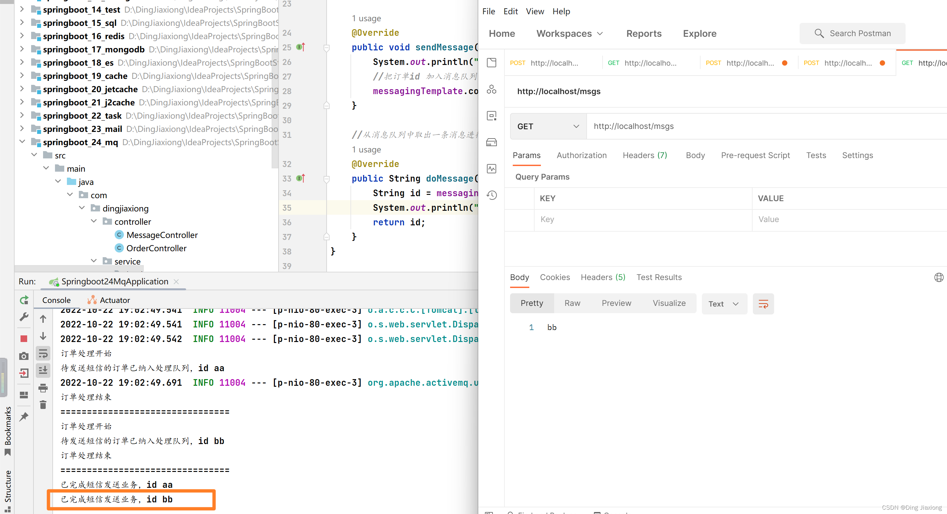Toggle the Raw response view button

pos(571,303)
